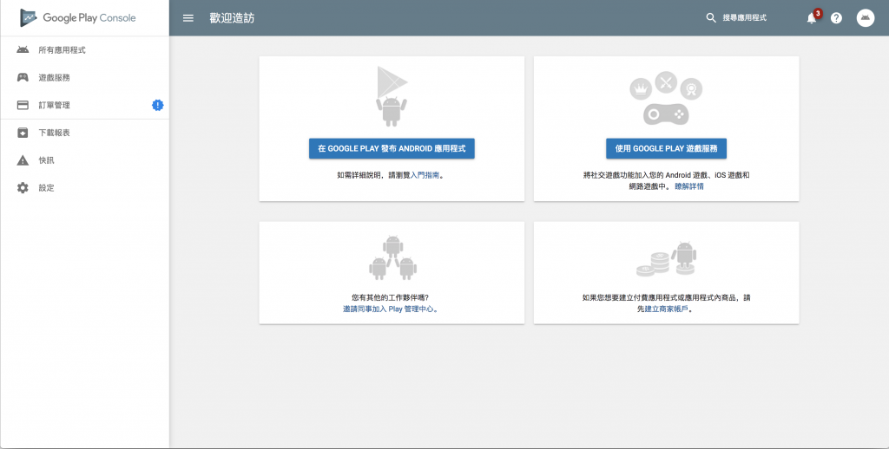Select 下載報表 in the sidebar
The height and width of the screenshot is (449, 889).
[x=84, y=133]
